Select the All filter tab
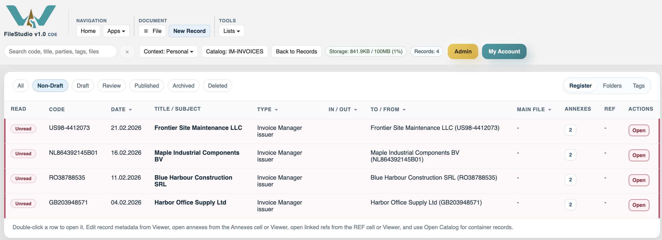This screenshot has height=240, width=662. (x=20, y=86)
